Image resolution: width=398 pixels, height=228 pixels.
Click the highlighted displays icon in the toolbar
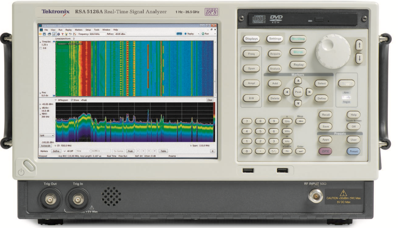tap(54, 34)
